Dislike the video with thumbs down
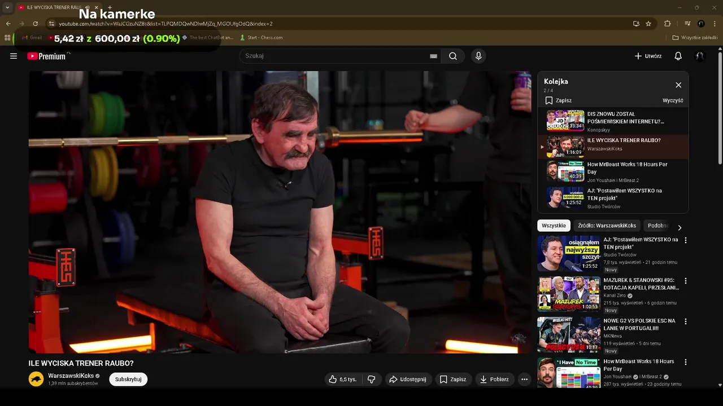This screenshot has height=406, width=723. click(371, 379)
